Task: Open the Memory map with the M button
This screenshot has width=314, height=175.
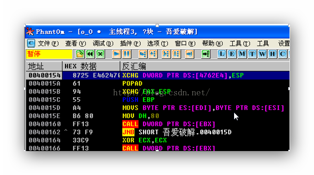Action: 242,54
